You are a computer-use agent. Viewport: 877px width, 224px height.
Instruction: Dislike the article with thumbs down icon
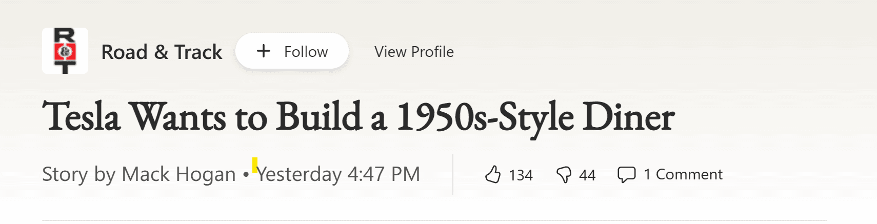click(x=564, y=175)
